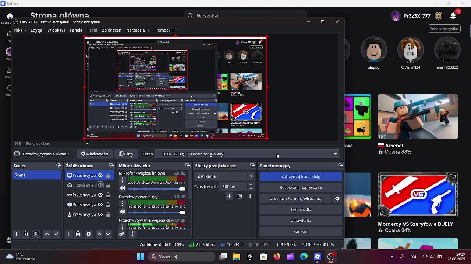471x264 pixels.
Task: Undock the Źródła obrazu panel
Action: click(111, 166)
